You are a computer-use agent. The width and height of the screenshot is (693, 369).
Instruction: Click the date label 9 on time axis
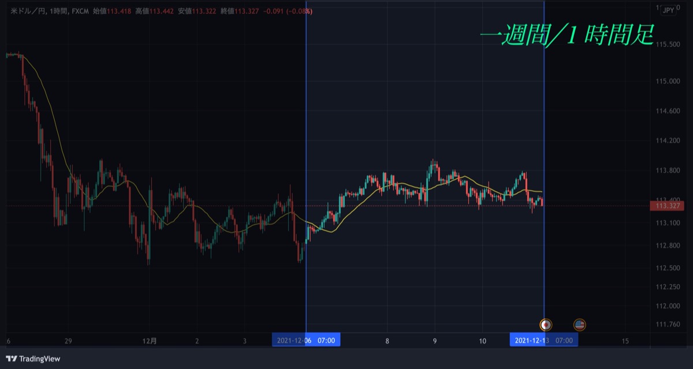tap(435, 341)
